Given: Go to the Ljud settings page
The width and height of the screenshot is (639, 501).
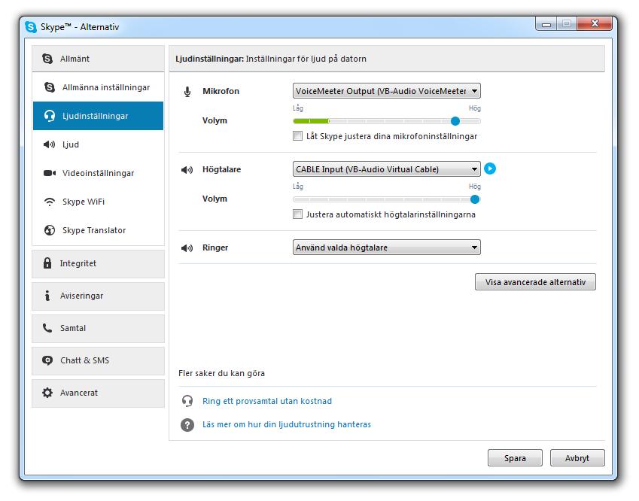Looking at the screenshot, I should coord(98,144).
